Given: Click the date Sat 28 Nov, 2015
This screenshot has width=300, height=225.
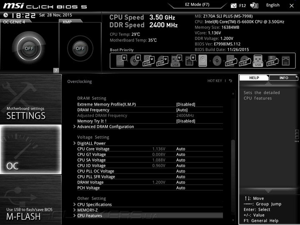Looking at the screenshot, I should coord(55,15).
